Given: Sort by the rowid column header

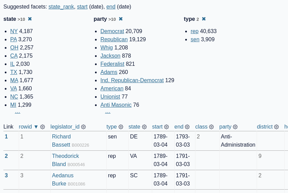Looking at the screenshot, I should point(25,127).
